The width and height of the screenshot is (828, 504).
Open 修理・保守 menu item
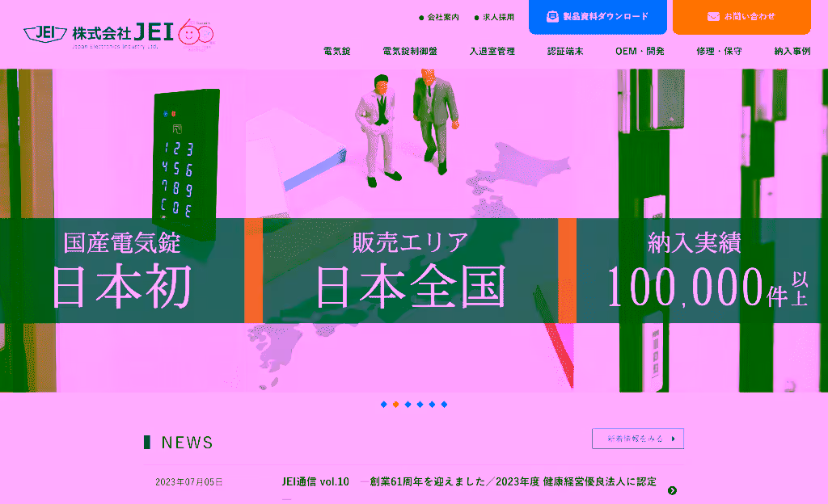coord(719,51)
